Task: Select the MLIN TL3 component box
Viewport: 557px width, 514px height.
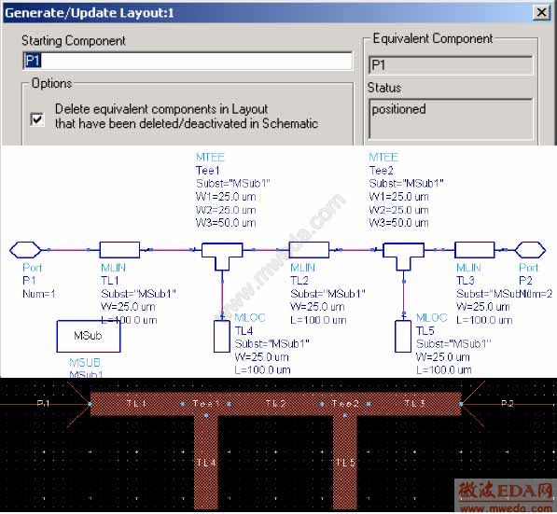Action: (x=474, y=250)
